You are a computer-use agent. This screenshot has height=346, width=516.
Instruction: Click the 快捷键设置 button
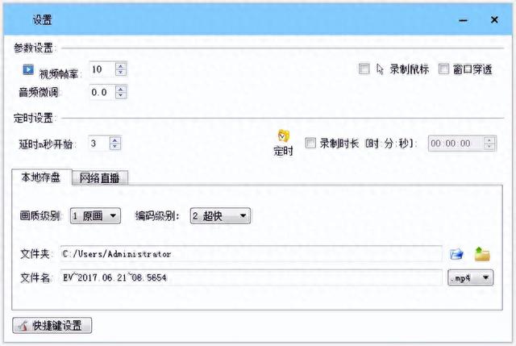point(52,326)
